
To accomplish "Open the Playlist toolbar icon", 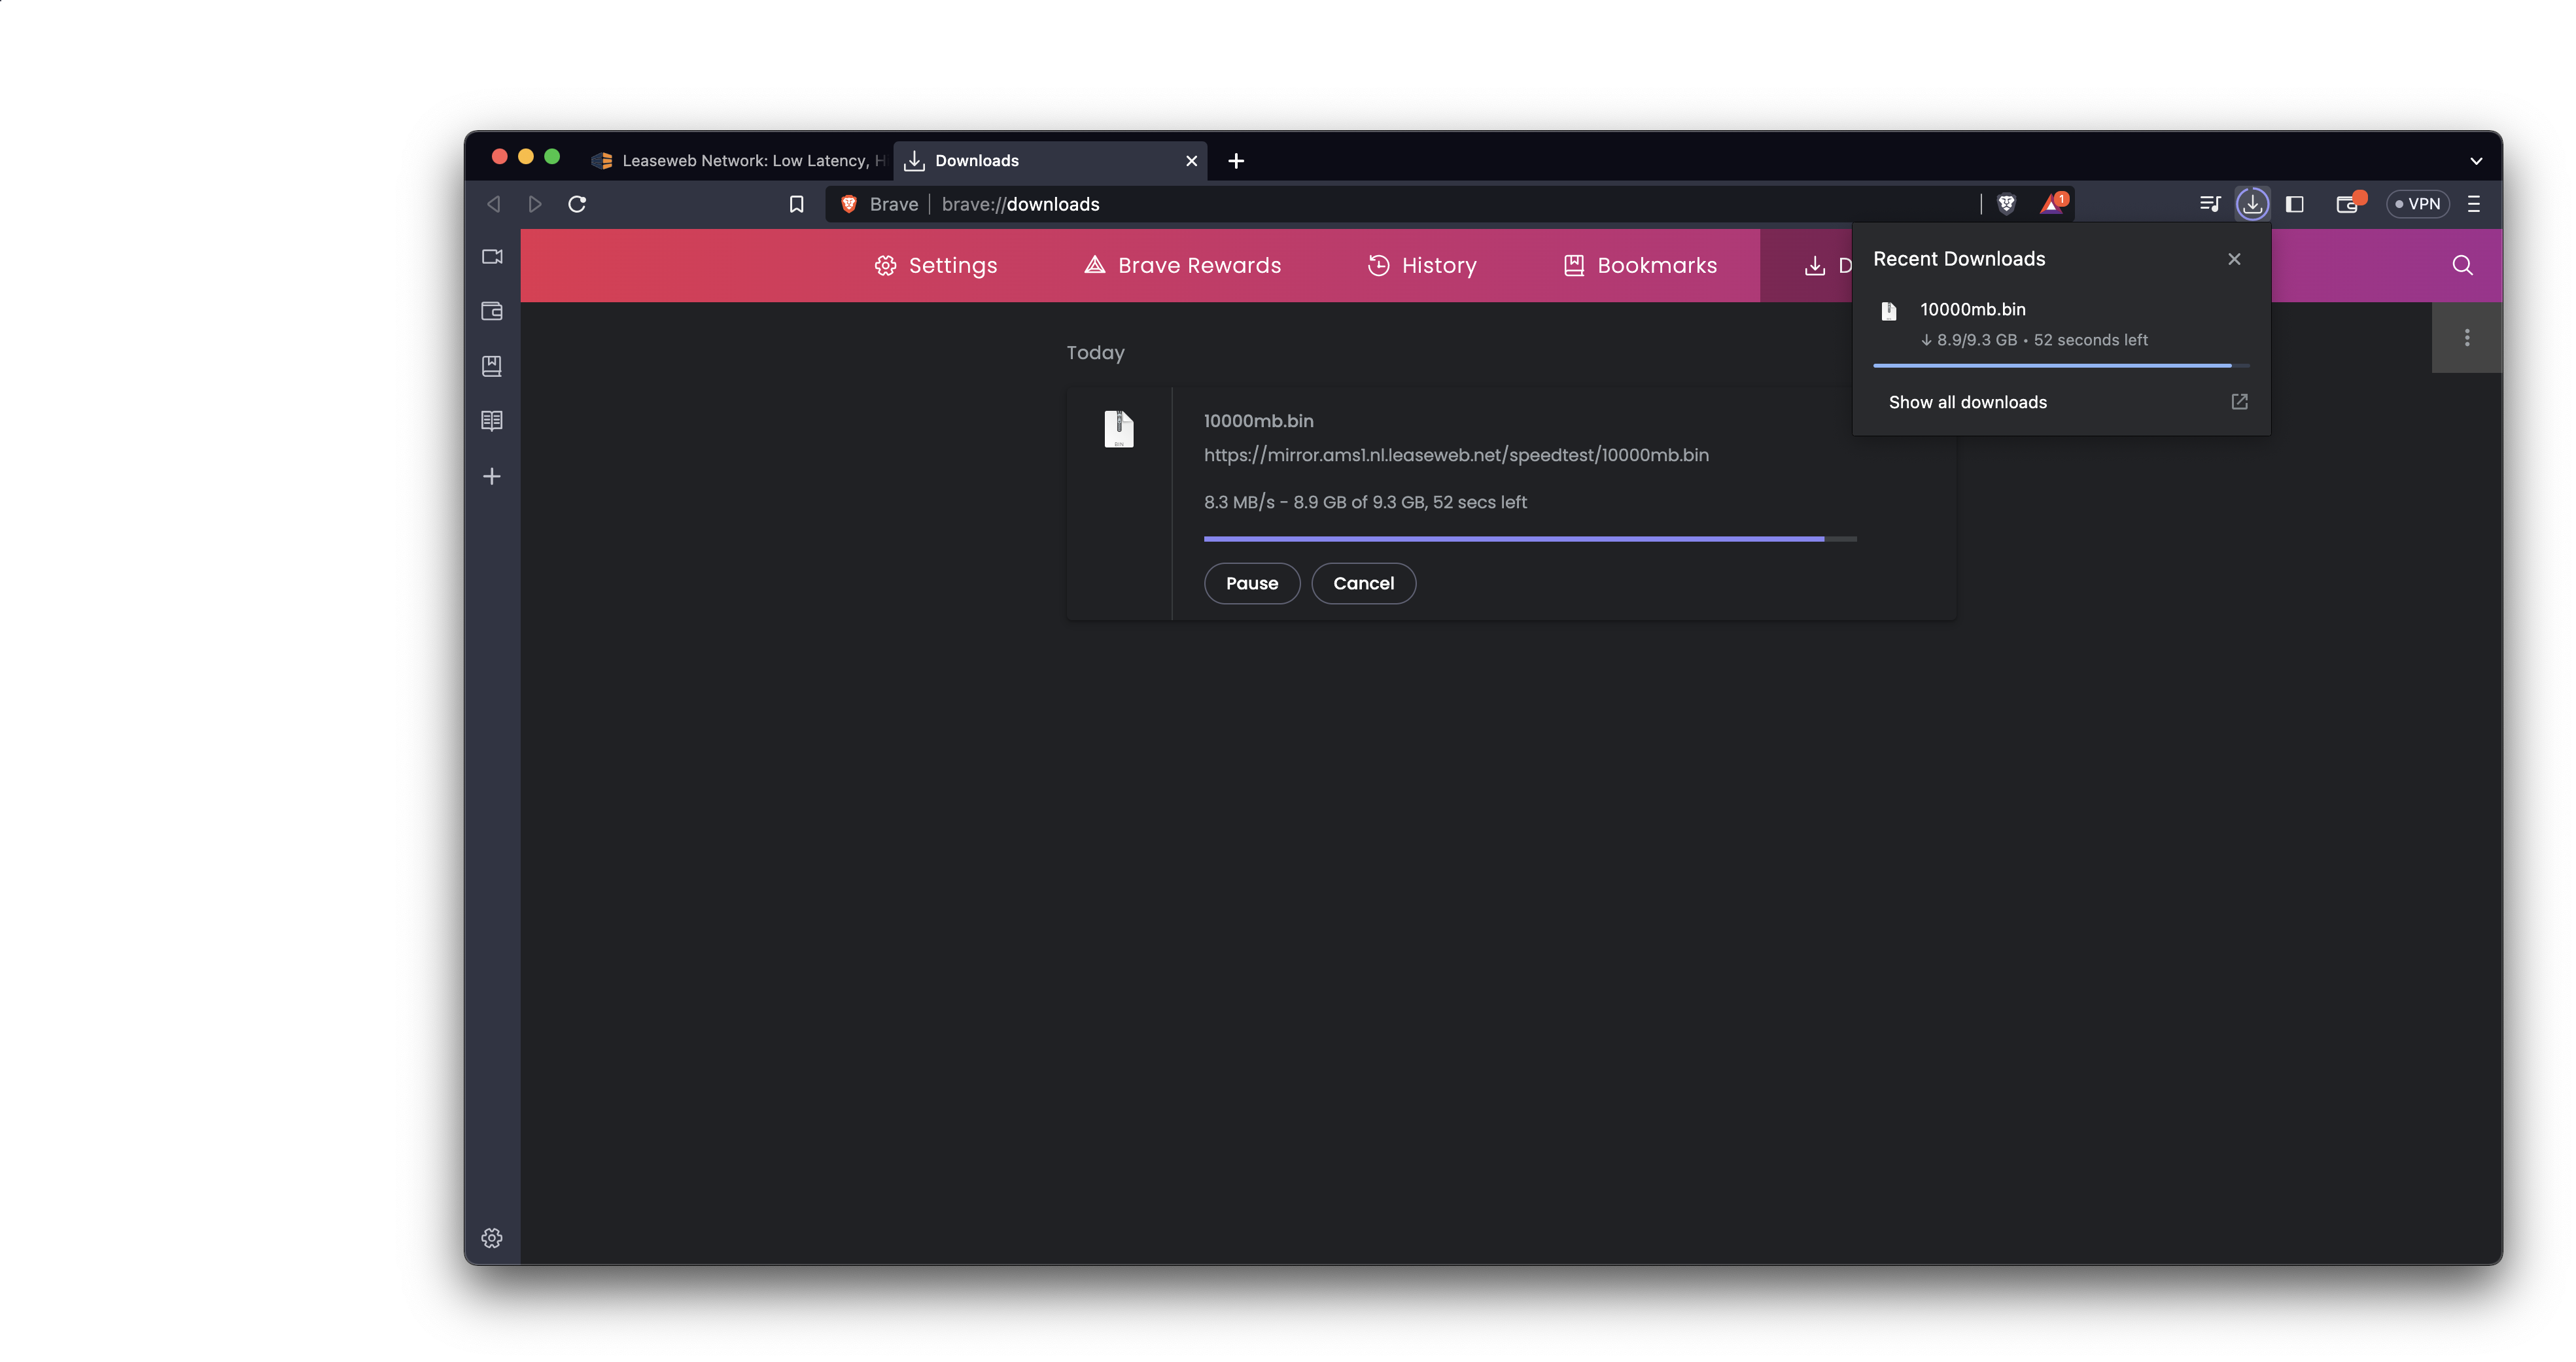I will [2209, 203].
